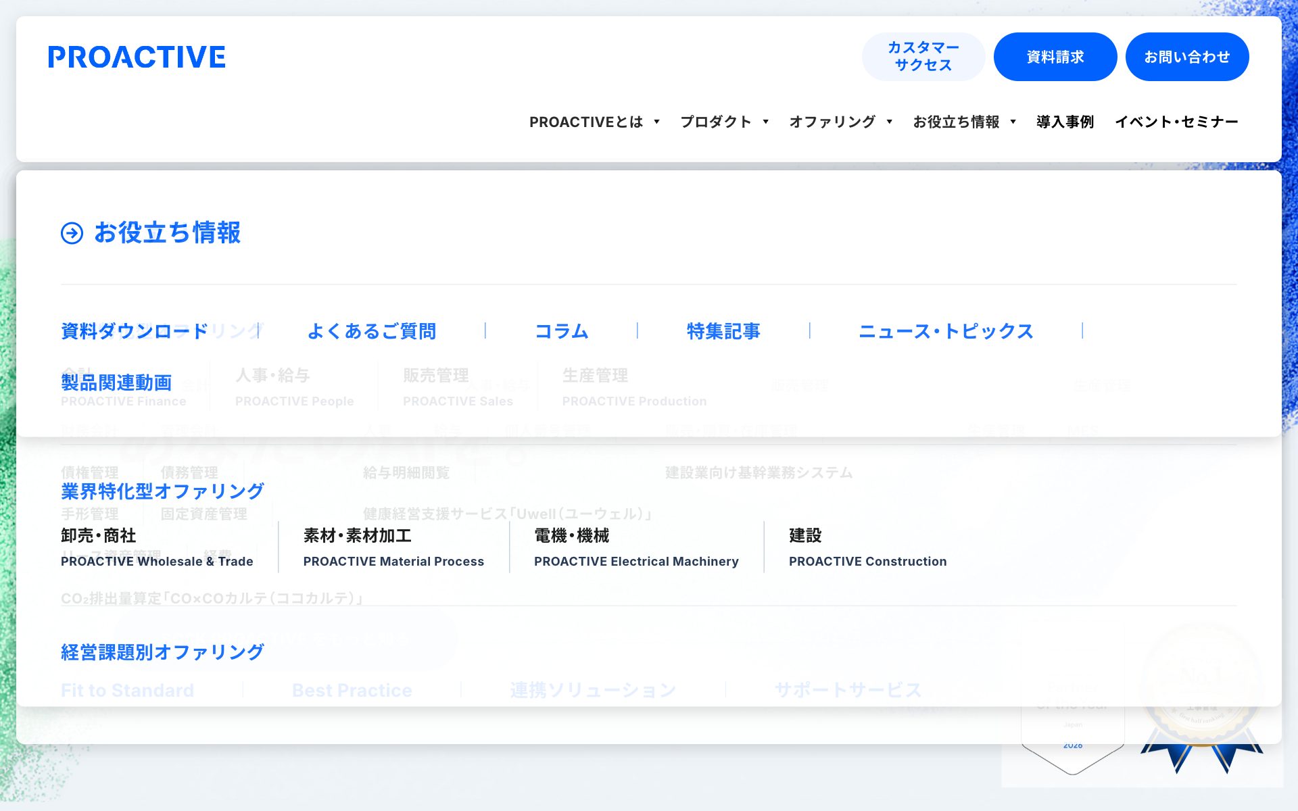1298x811 pixels.
Task: Click the PROACTIVE logo
Action: (137, 57)
